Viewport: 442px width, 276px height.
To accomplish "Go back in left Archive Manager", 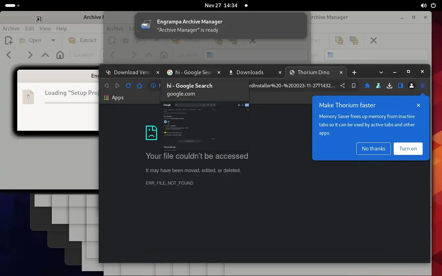I will [9, 55].
